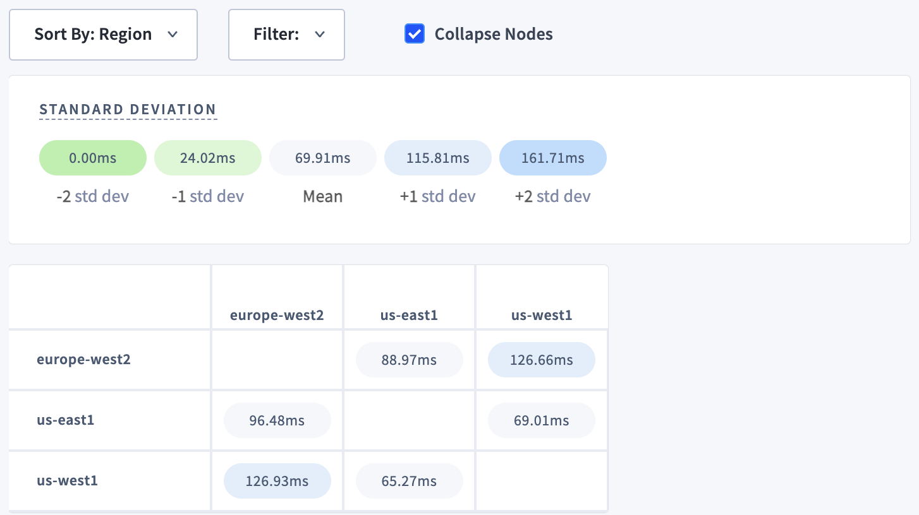
Task: Select the us-east1 row label
Action: point(66,420)
